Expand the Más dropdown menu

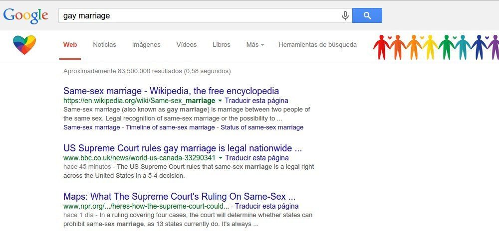pos(255,45)
